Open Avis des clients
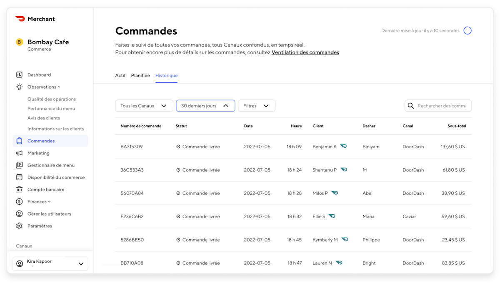Viewport: 500px width, 286px height. pos(44,118)
